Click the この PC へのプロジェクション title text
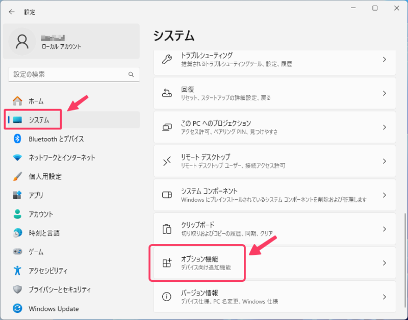The width and height of the screenshot is (408, 320). [x=216, y=123]
